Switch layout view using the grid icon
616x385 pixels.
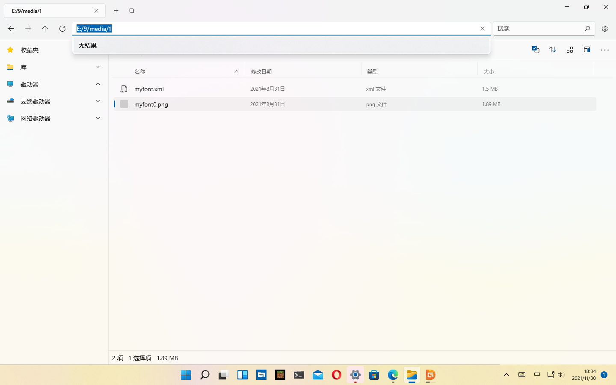click(x=570, y=50)
